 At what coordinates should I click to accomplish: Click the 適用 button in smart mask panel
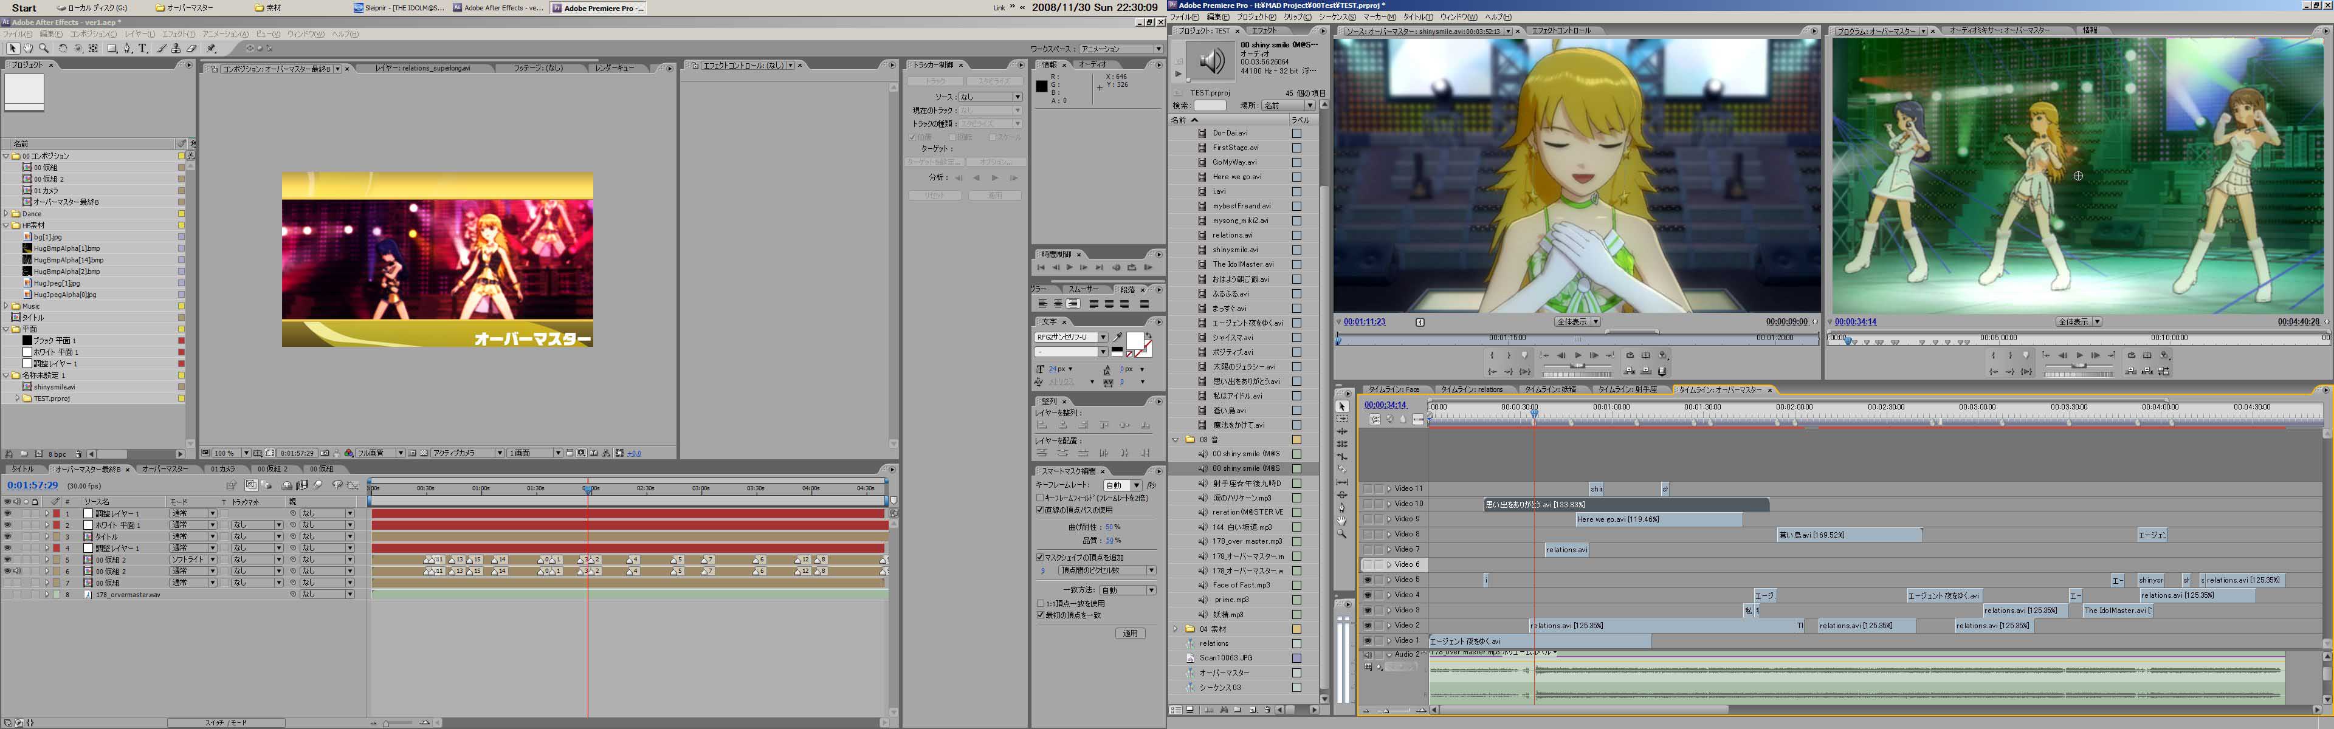point(1130,633)
